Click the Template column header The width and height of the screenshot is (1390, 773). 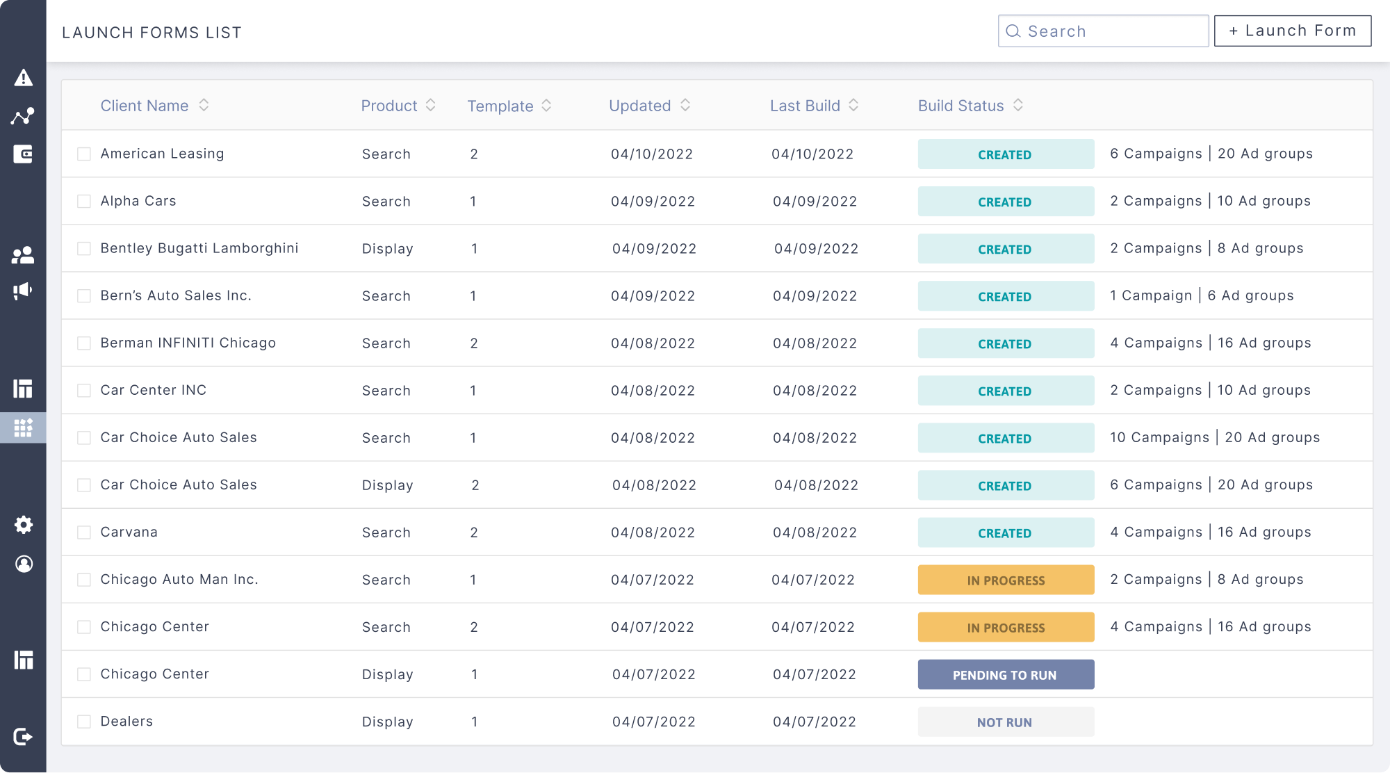tap(500, 106)
